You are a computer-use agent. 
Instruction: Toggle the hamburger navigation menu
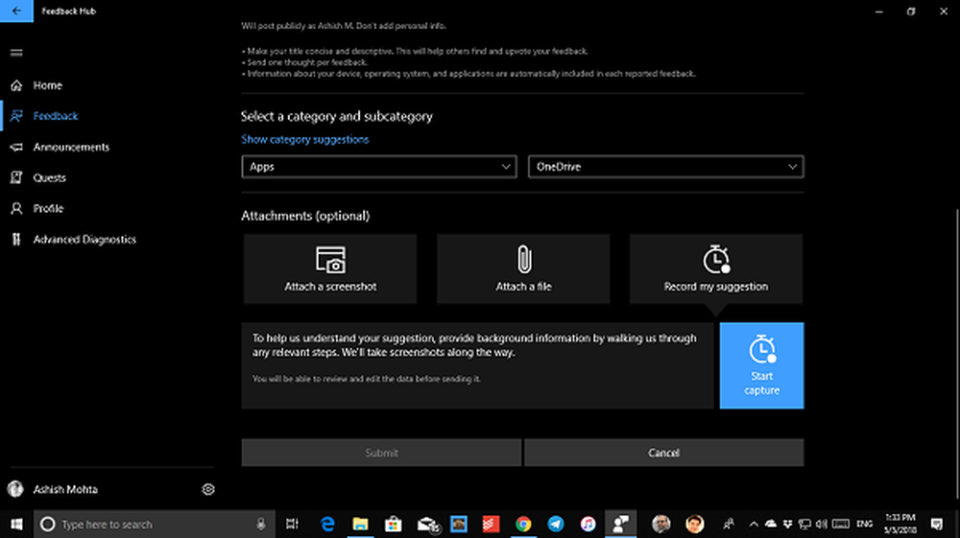[x=16, y=53]
